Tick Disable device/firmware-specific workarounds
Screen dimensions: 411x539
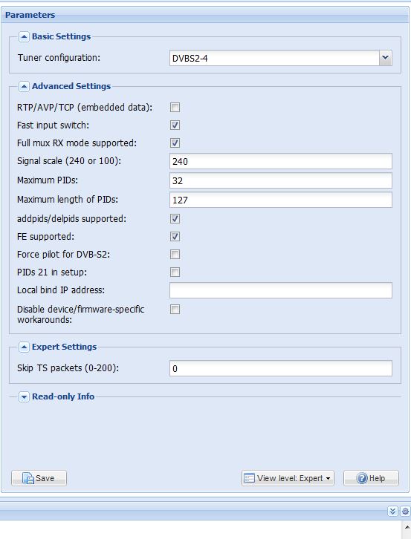(175, 310)
